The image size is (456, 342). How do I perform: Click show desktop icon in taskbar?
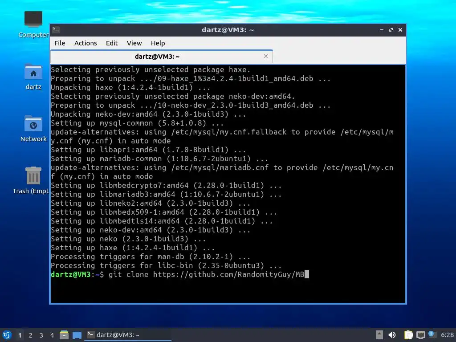(77, 335)
